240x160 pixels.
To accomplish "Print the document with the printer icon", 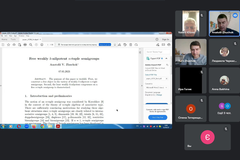I will pos(25,45).
